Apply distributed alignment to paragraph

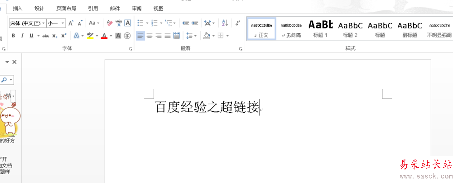[177, 36]
